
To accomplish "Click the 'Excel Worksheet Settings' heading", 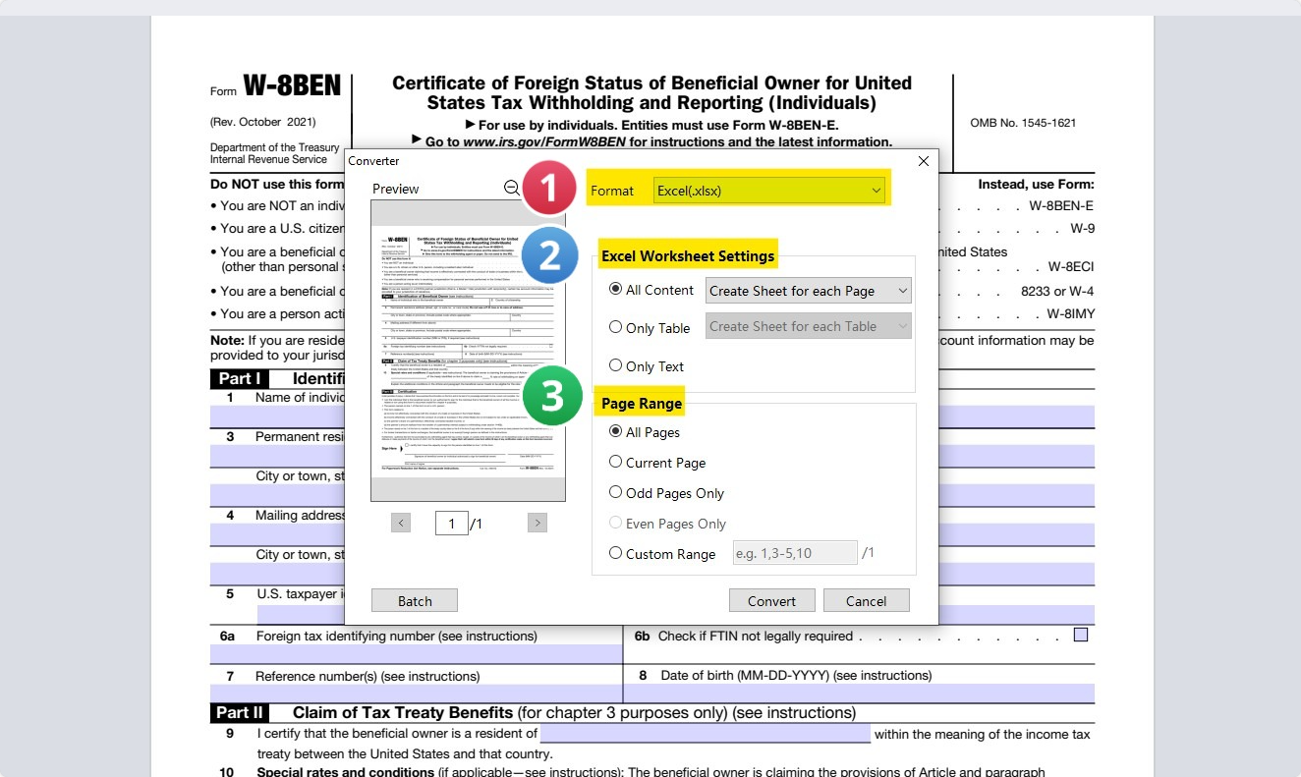I will (688, 255).
